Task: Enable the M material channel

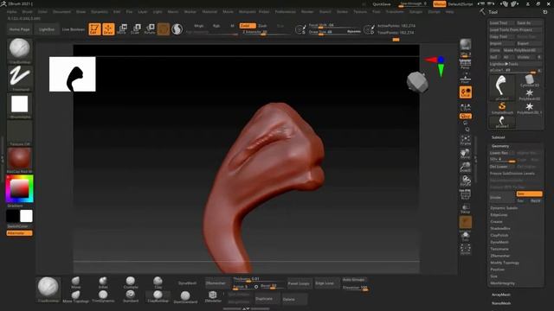Action: (232, 26)
